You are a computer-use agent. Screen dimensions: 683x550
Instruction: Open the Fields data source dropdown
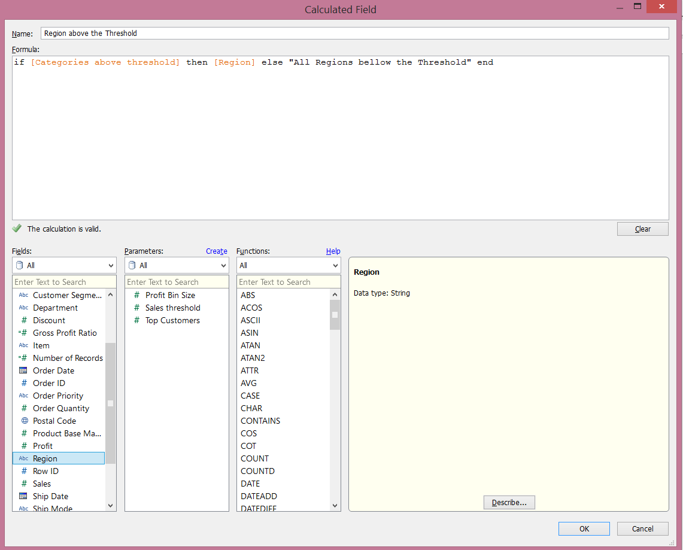pyautogui.click(x=64, y=265)
